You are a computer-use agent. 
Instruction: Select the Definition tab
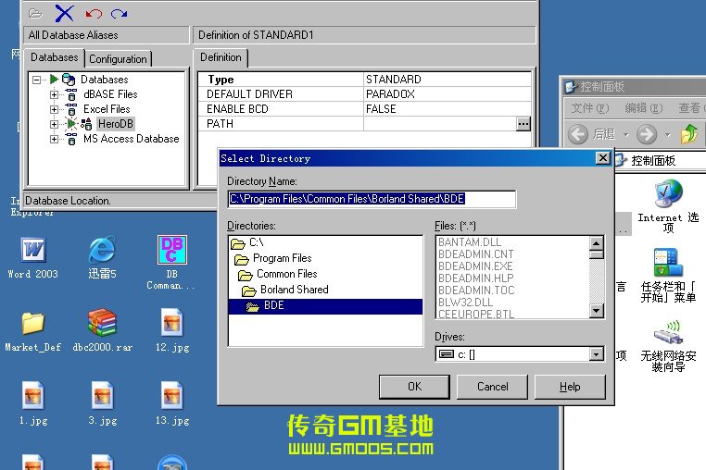(x=221, y=57)
